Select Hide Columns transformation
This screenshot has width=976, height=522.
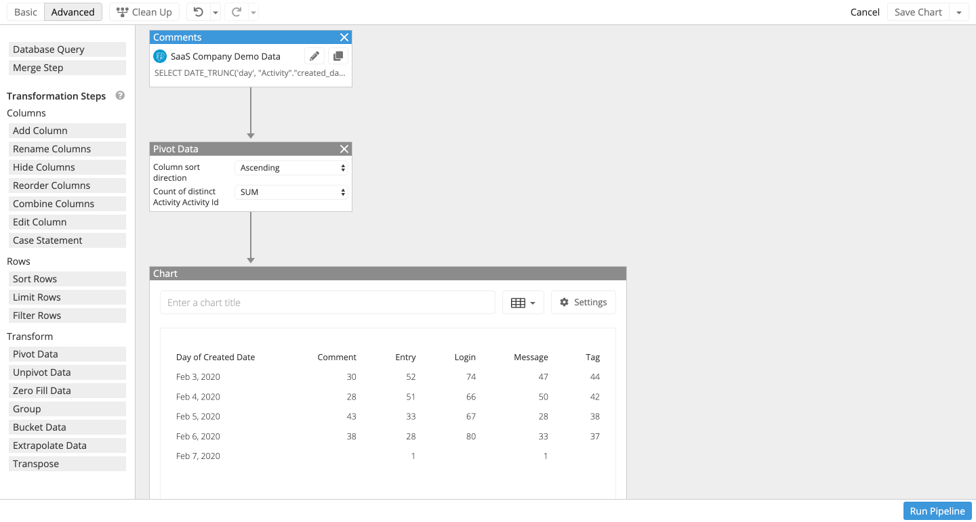point(67,167)
